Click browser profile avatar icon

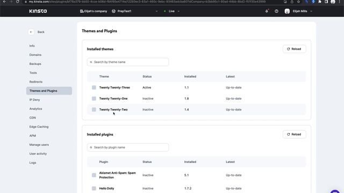[x=333, y=2]
